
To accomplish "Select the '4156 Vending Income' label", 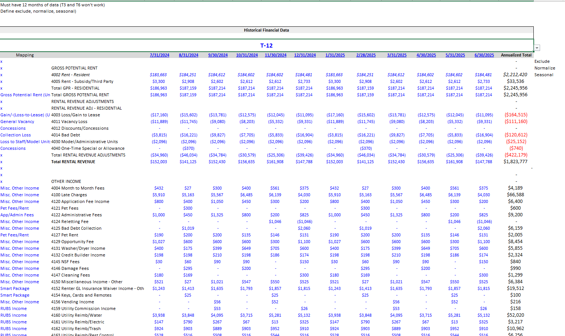I will tap(73, 302).
